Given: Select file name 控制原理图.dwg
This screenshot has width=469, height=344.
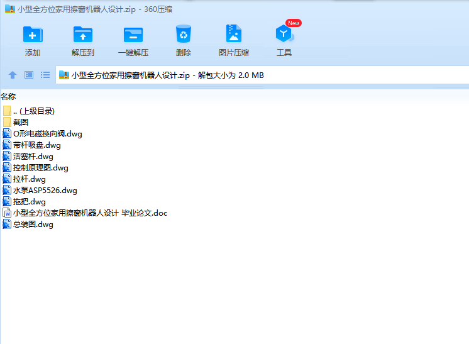Looking at the screenshot, I should 41,168.
